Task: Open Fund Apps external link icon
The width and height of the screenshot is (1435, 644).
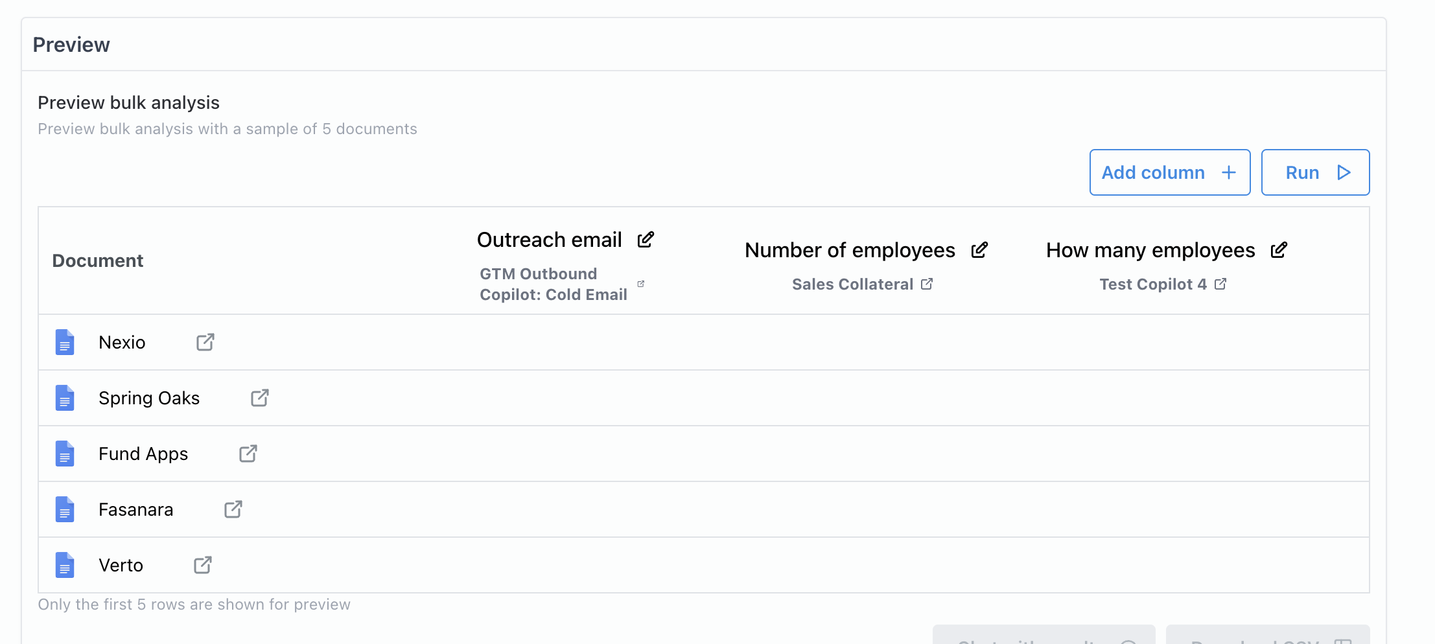Action: pos(248,454)
